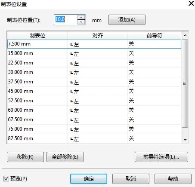The image size is (195, 187).
Task: Click left-align icon in 45.000 mm row
Action: click(x=71, y=92)
